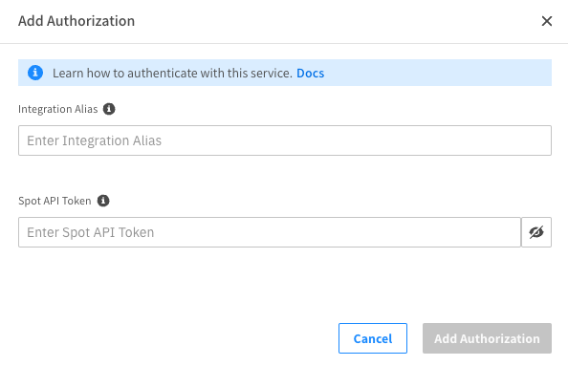Show the hidden token using crossed-eye button
The height and width of the screenshot is (366, 568).
pyautogui.click(x=536, y=232)
